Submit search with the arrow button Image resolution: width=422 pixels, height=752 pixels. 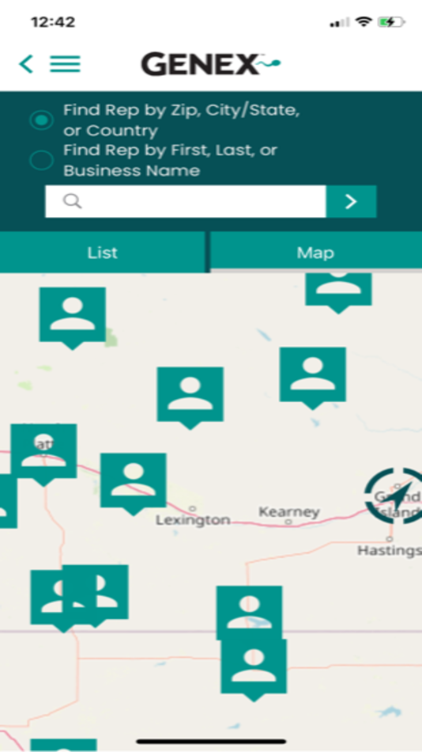pyautogui.click(x=351, y=201)
